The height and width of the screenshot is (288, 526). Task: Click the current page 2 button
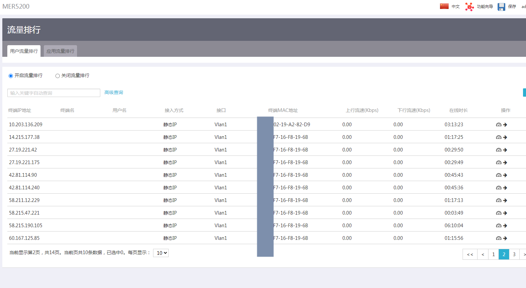(504, 254)
